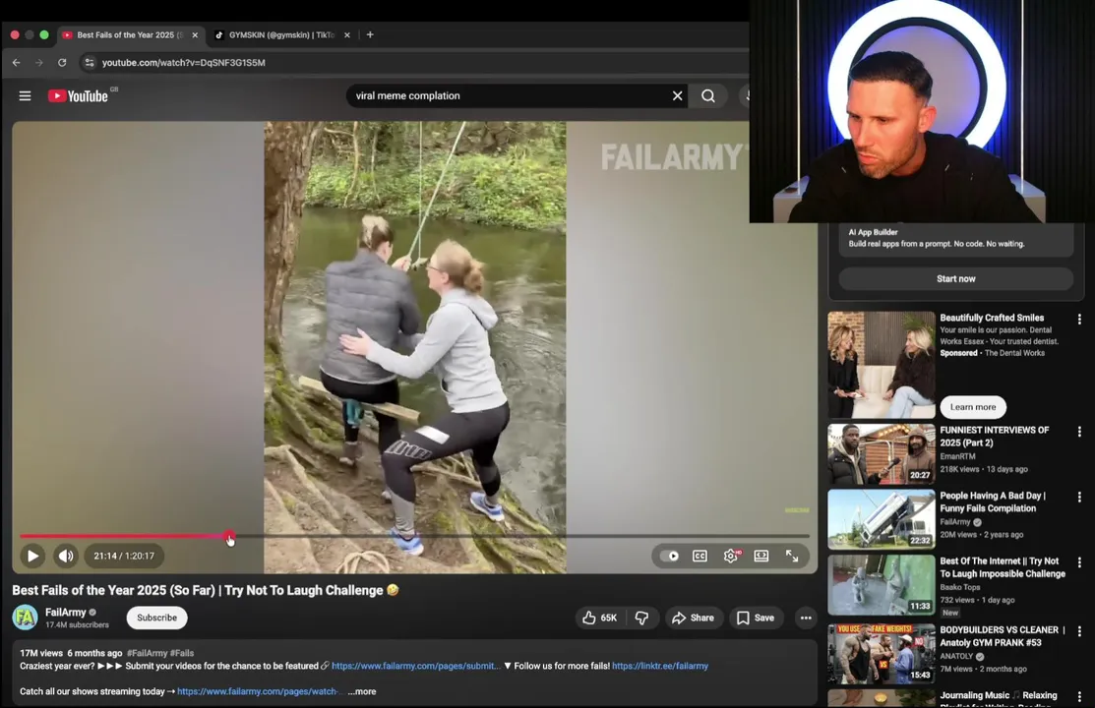
Task: Open options for People Having A Bad Day
Action: pyautogui.click(x=1079, y=498)
